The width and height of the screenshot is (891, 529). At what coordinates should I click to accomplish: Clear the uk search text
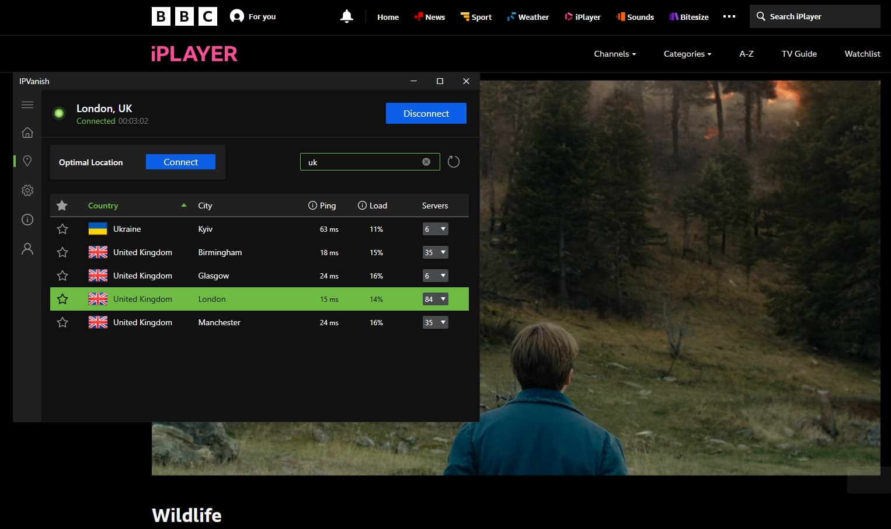point(426,162)
